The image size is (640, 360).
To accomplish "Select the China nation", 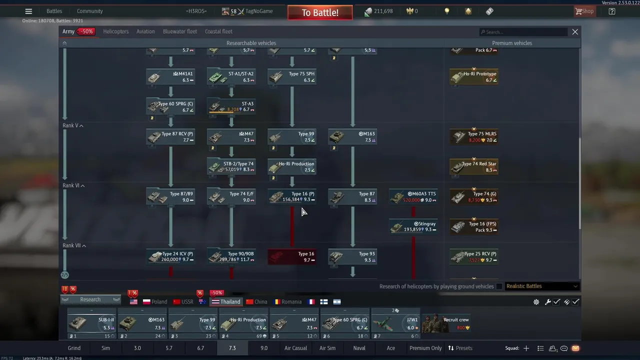I will click(x=256, y=302).
